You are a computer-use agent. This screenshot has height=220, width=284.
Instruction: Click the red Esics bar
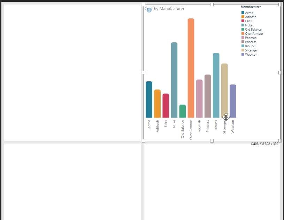point(166,106)
